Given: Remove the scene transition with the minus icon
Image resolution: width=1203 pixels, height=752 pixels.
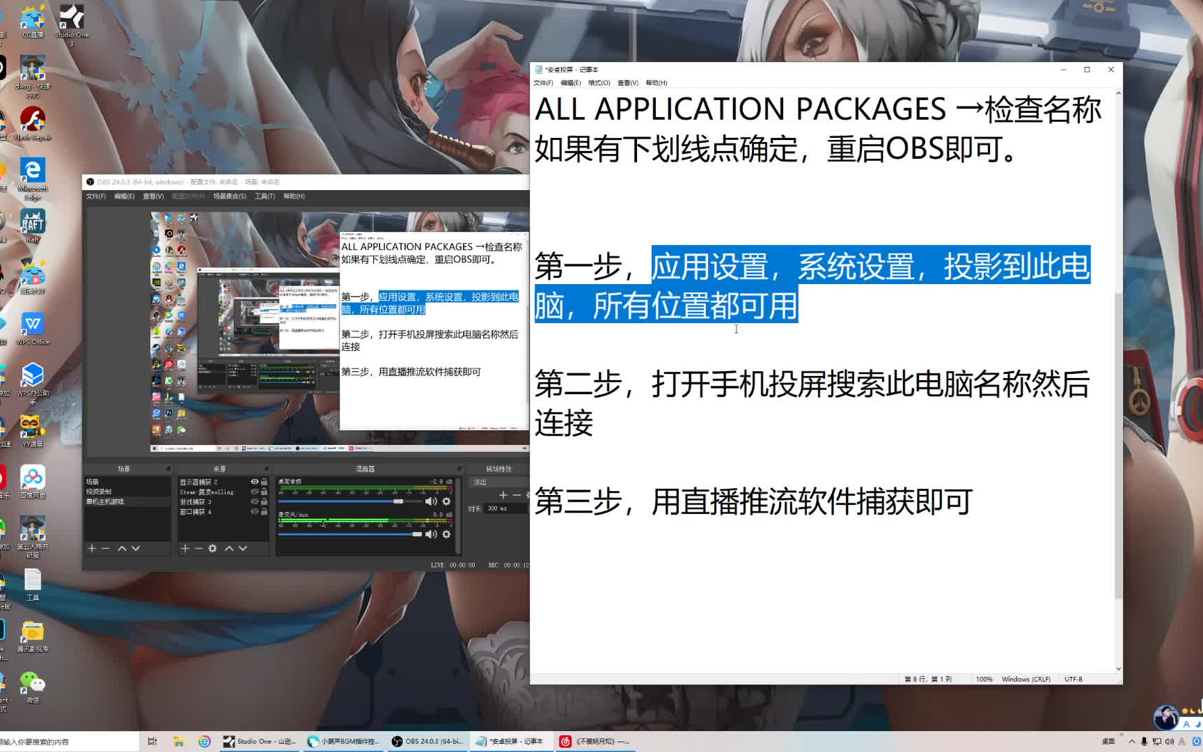Looking at the screenshot, I should point(517,495).
